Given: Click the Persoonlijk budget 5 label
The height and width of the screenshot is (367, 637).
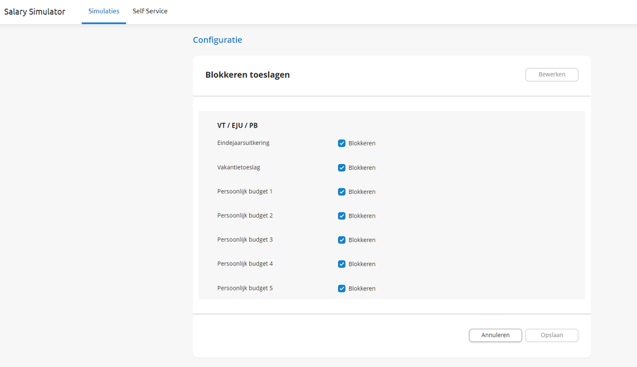Looking at the screenshot, I should pyautogui.click(x=245, y=288).
